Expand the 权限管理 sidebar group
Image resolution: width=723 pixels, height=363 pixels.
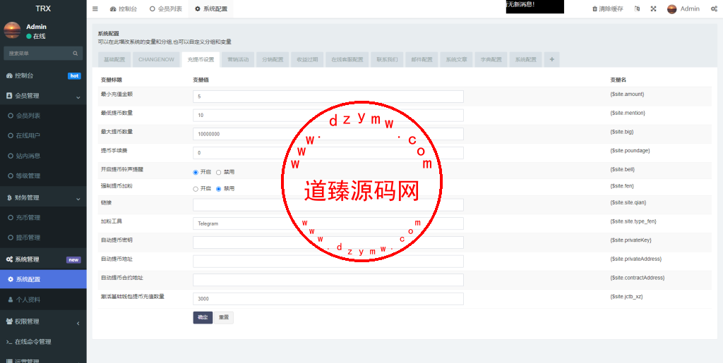[43, 321]
